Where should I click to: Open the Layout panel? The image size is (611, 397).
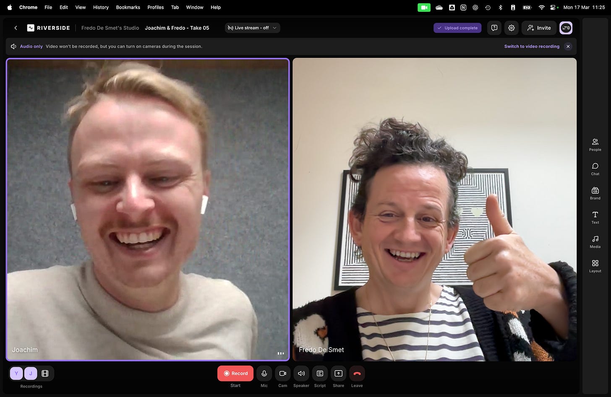pos(595,266)
